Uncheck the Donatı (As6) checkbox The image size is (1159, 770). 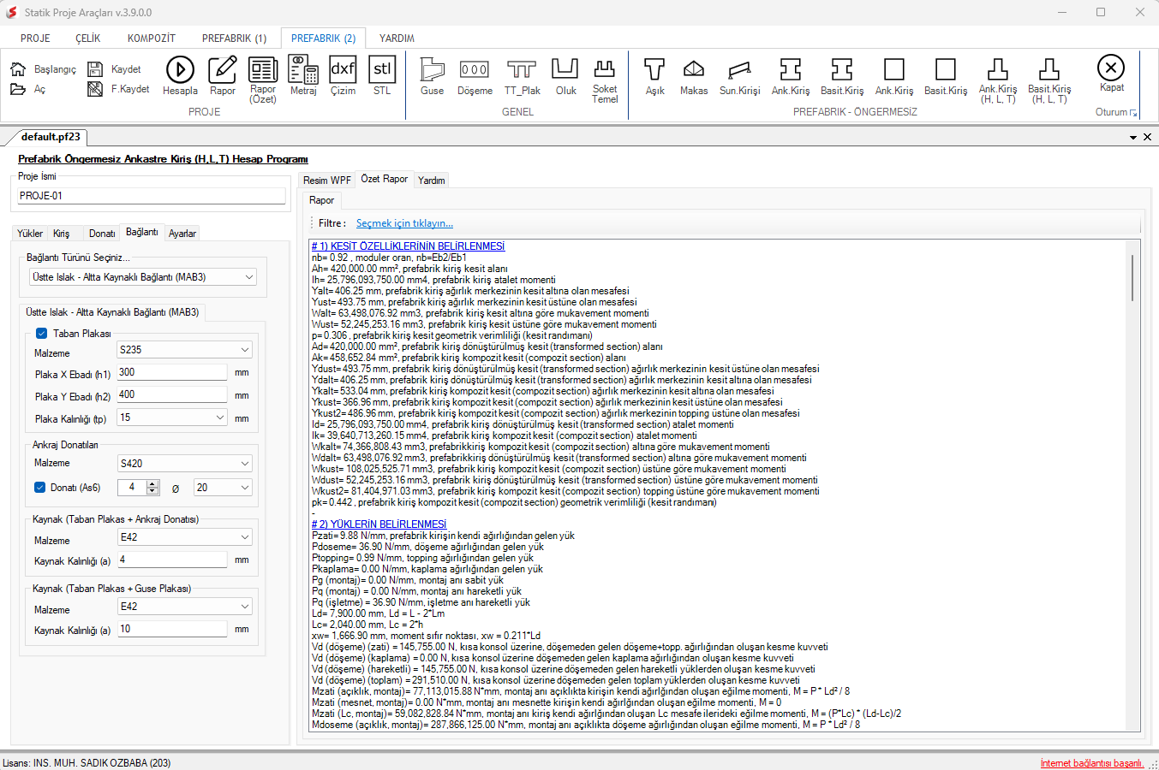point(39,488)
